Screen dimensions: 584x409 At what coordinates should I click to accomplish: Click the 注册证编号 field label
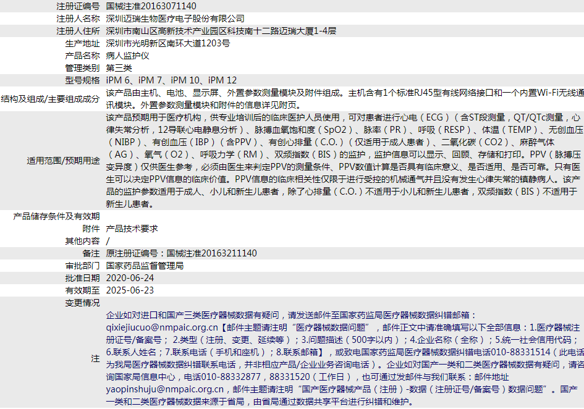point(78,6)
